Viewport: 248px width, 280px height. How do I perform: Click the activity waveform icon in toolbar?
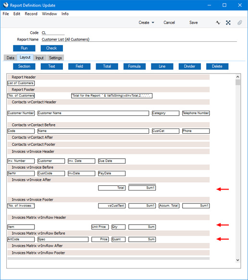coord(218,23)
